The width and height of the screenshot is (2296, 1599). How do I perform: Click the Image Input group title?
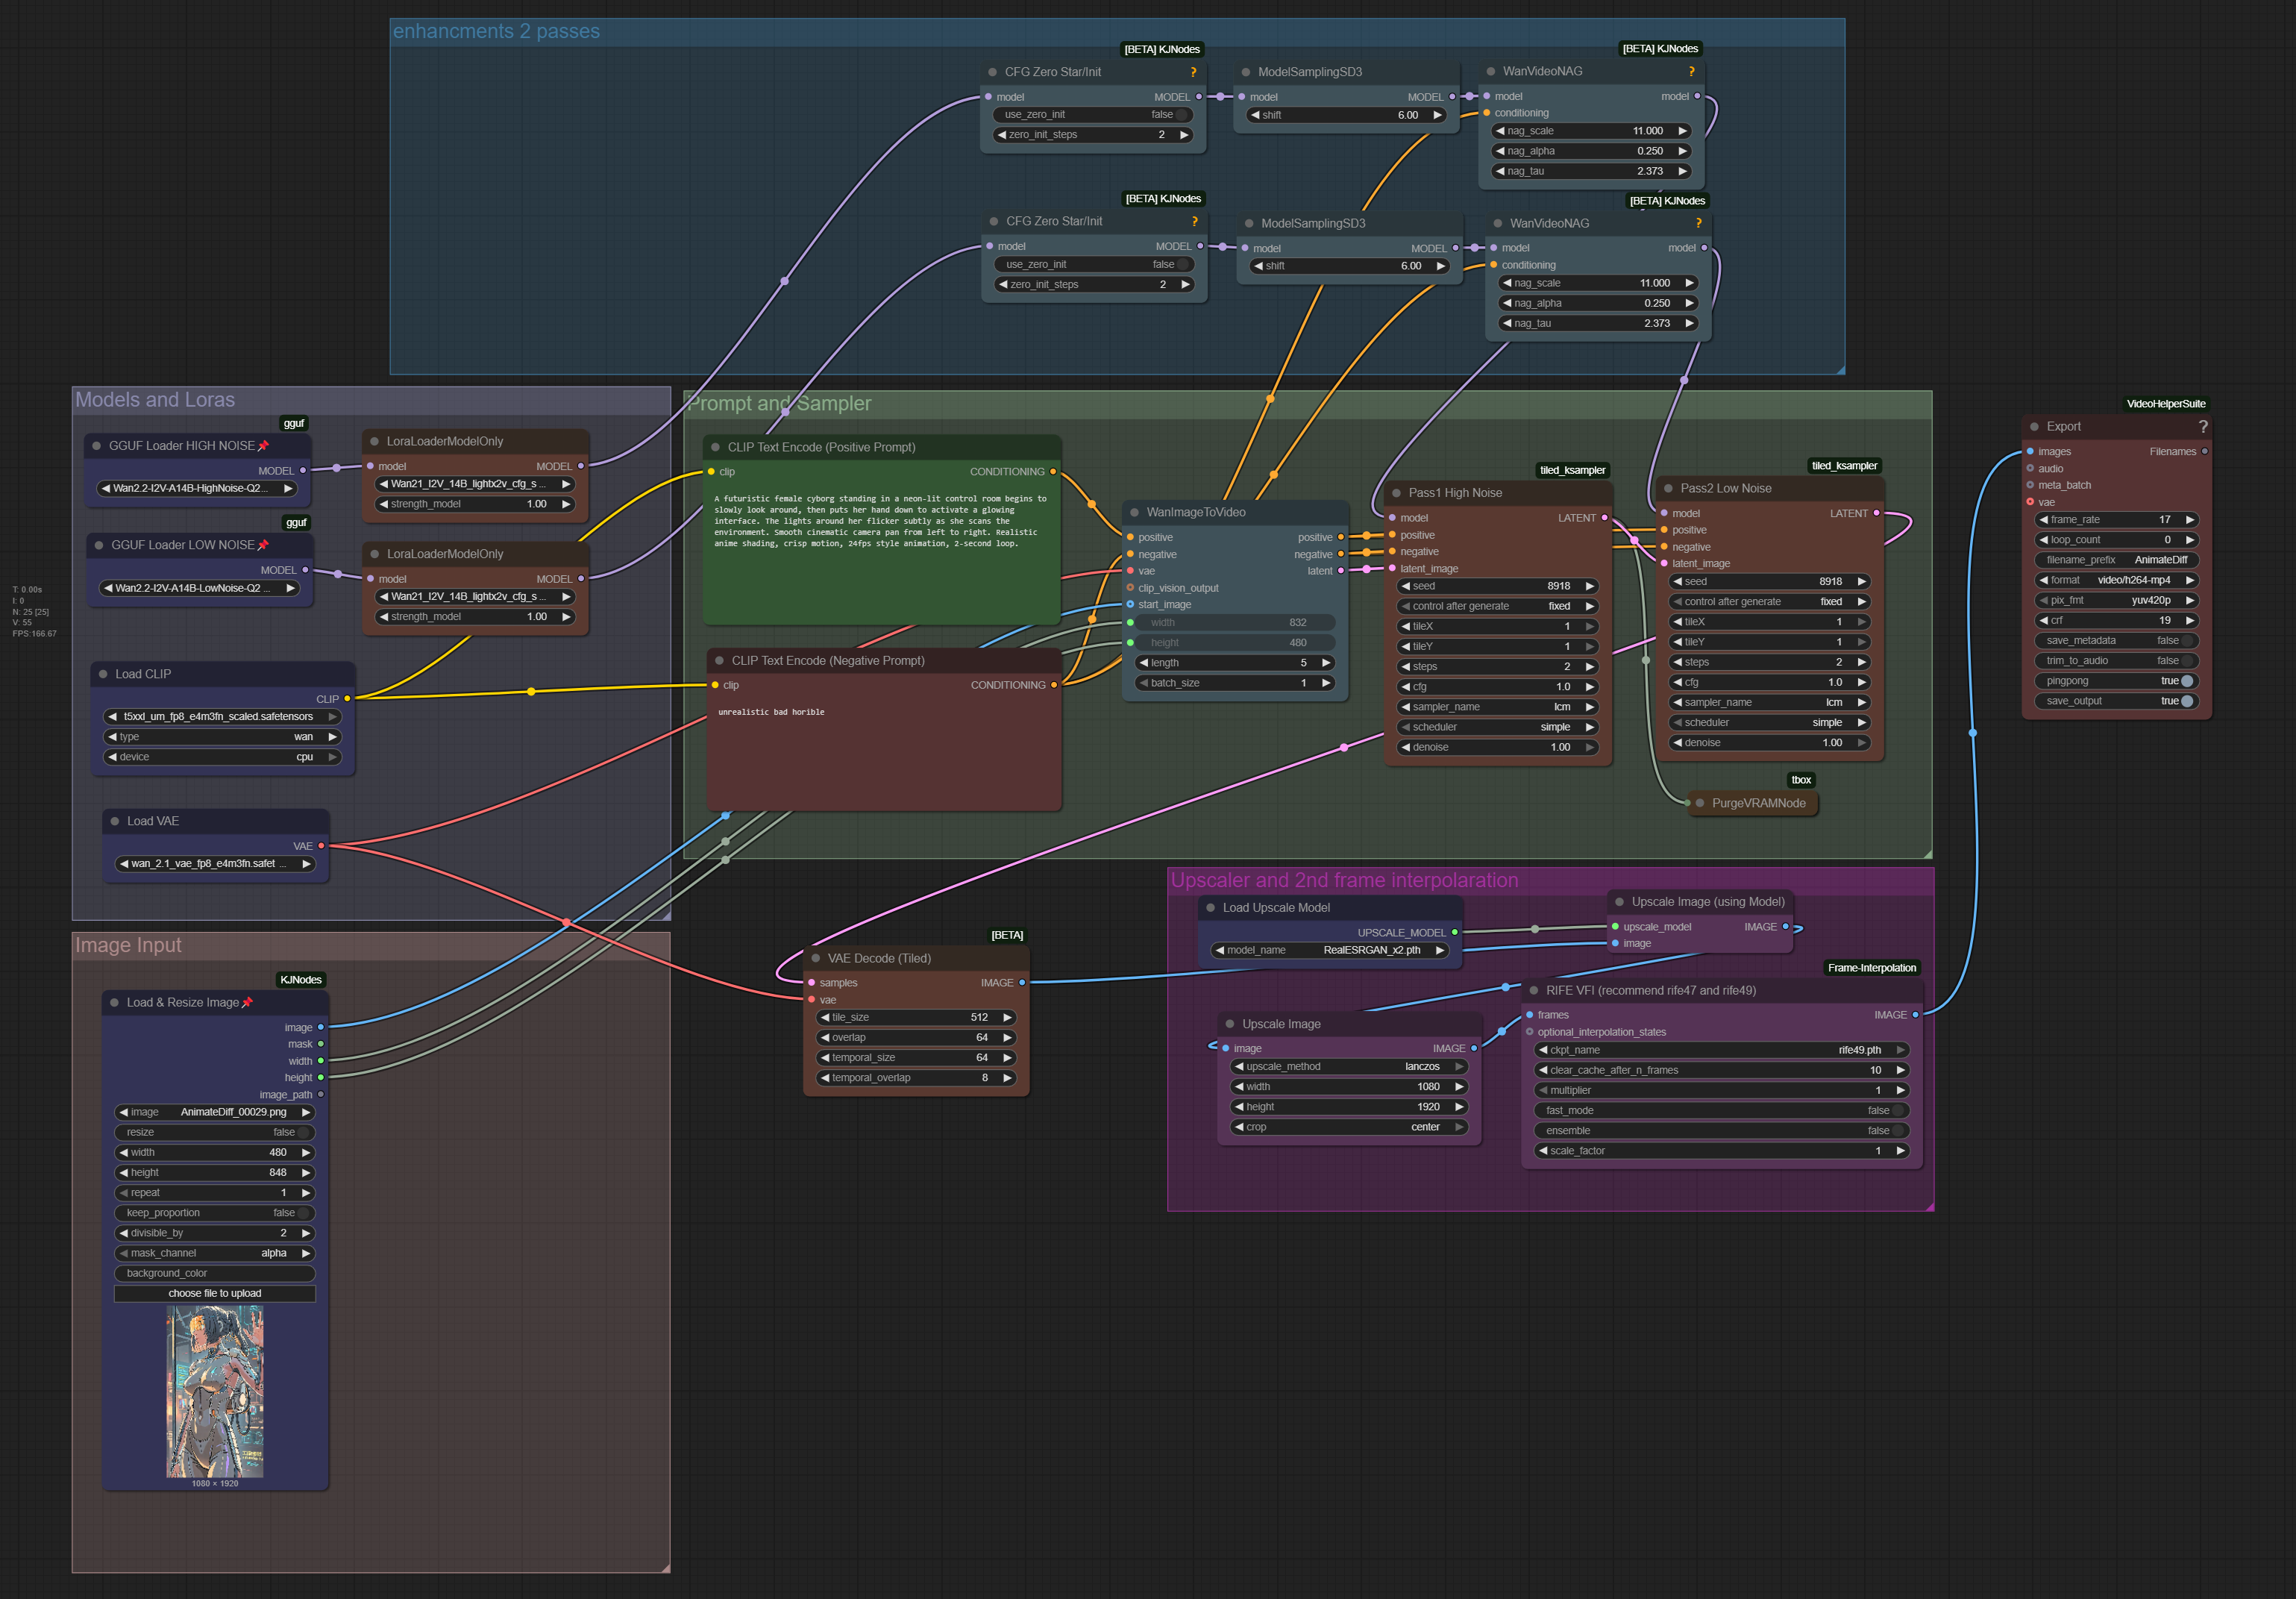[x=128, y=945]
